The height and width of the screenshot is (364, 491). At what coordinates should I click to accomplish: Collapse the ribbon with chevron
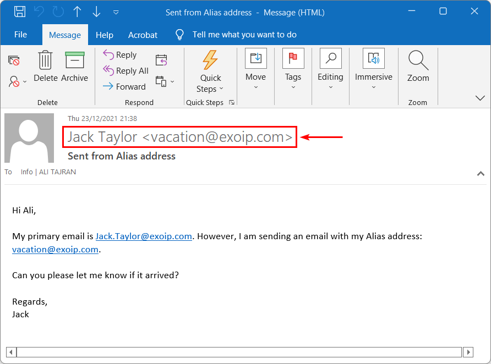coord(480,98)
